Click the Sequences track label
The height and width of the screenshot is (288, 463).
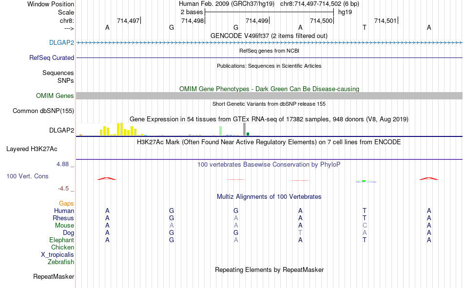[x=58, y=73]
